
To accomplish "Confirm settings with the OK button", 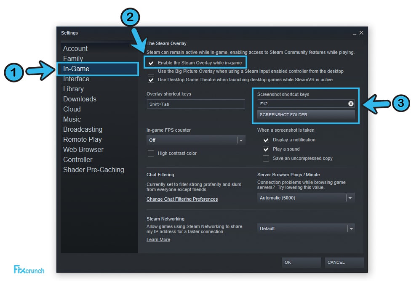I will click(x=301, y=263).
